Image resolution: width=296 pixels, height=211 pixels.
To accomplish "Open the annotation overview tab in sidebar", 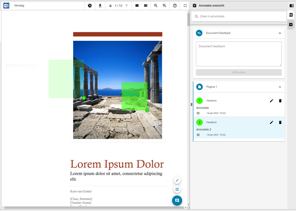I will pyautogui.click(x=291, y=15).
